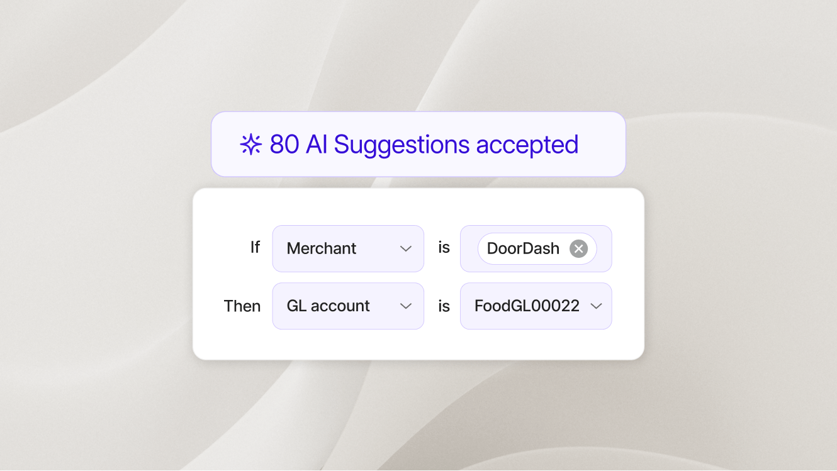Deselect DoorDash from the merchant filter
Viewport: 837px width, 471px height.
tap(578, 248)
